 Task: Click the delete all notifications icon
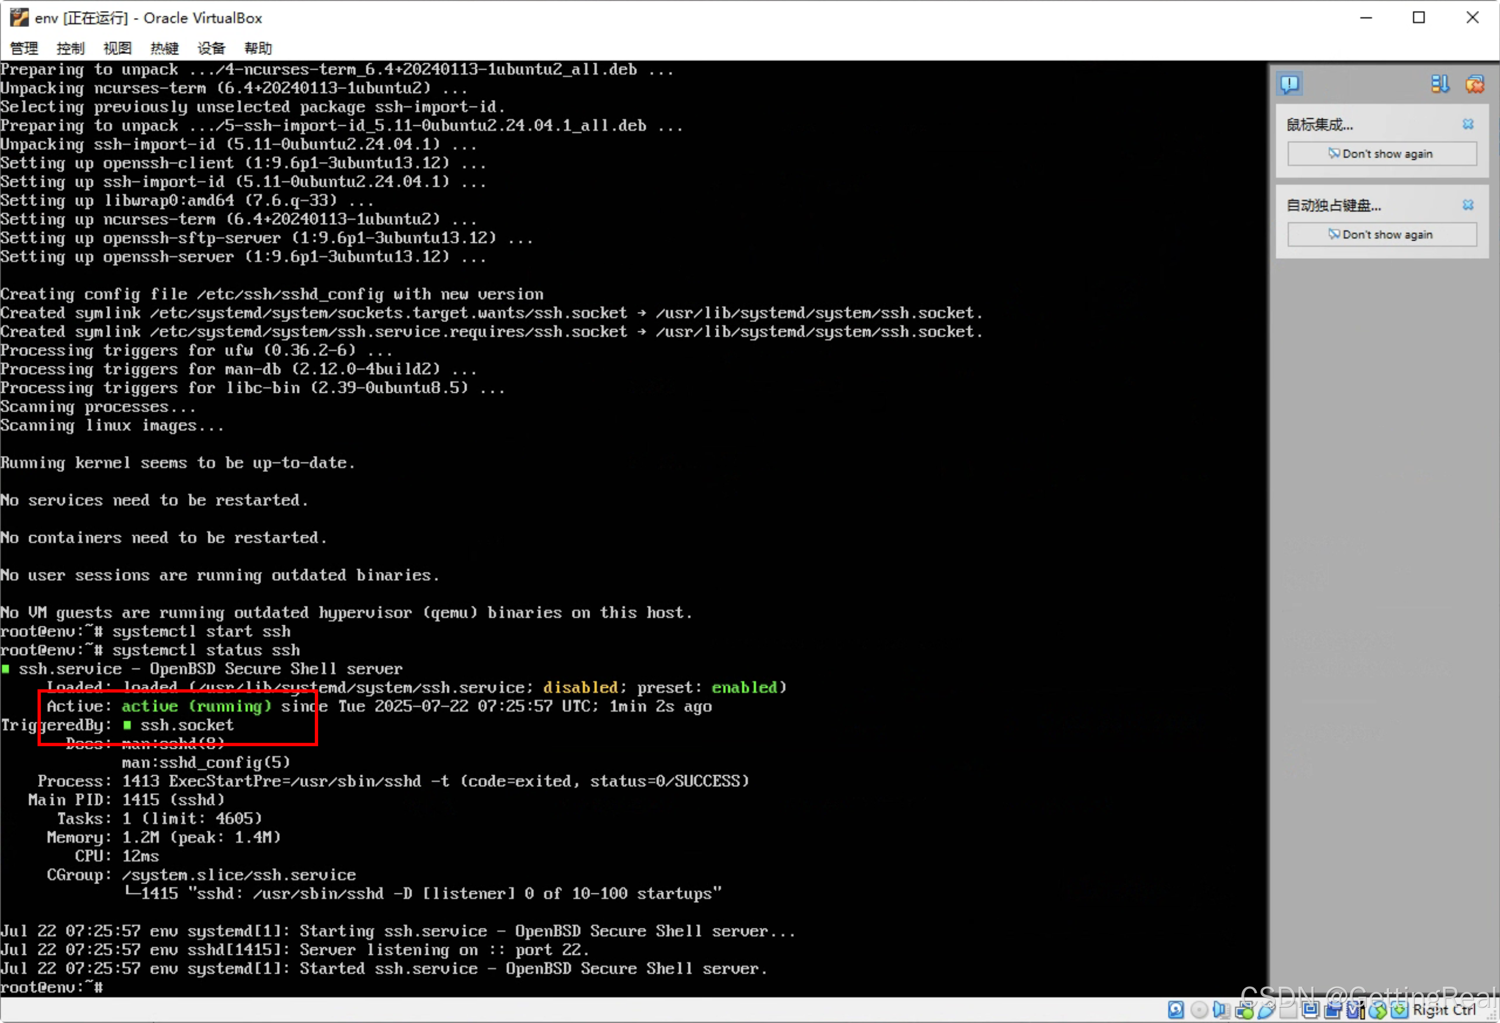coord(1475,84)
